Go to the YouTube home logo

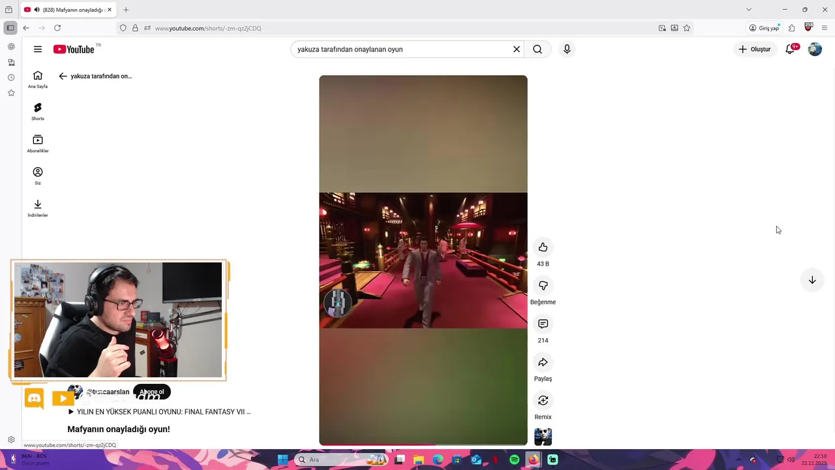click(x=74, y=49)
